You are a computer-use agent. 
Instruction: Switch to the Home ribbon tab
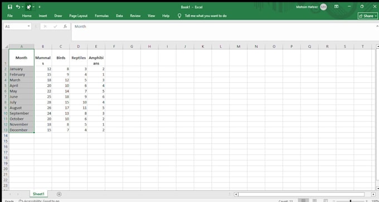point(27,16)
